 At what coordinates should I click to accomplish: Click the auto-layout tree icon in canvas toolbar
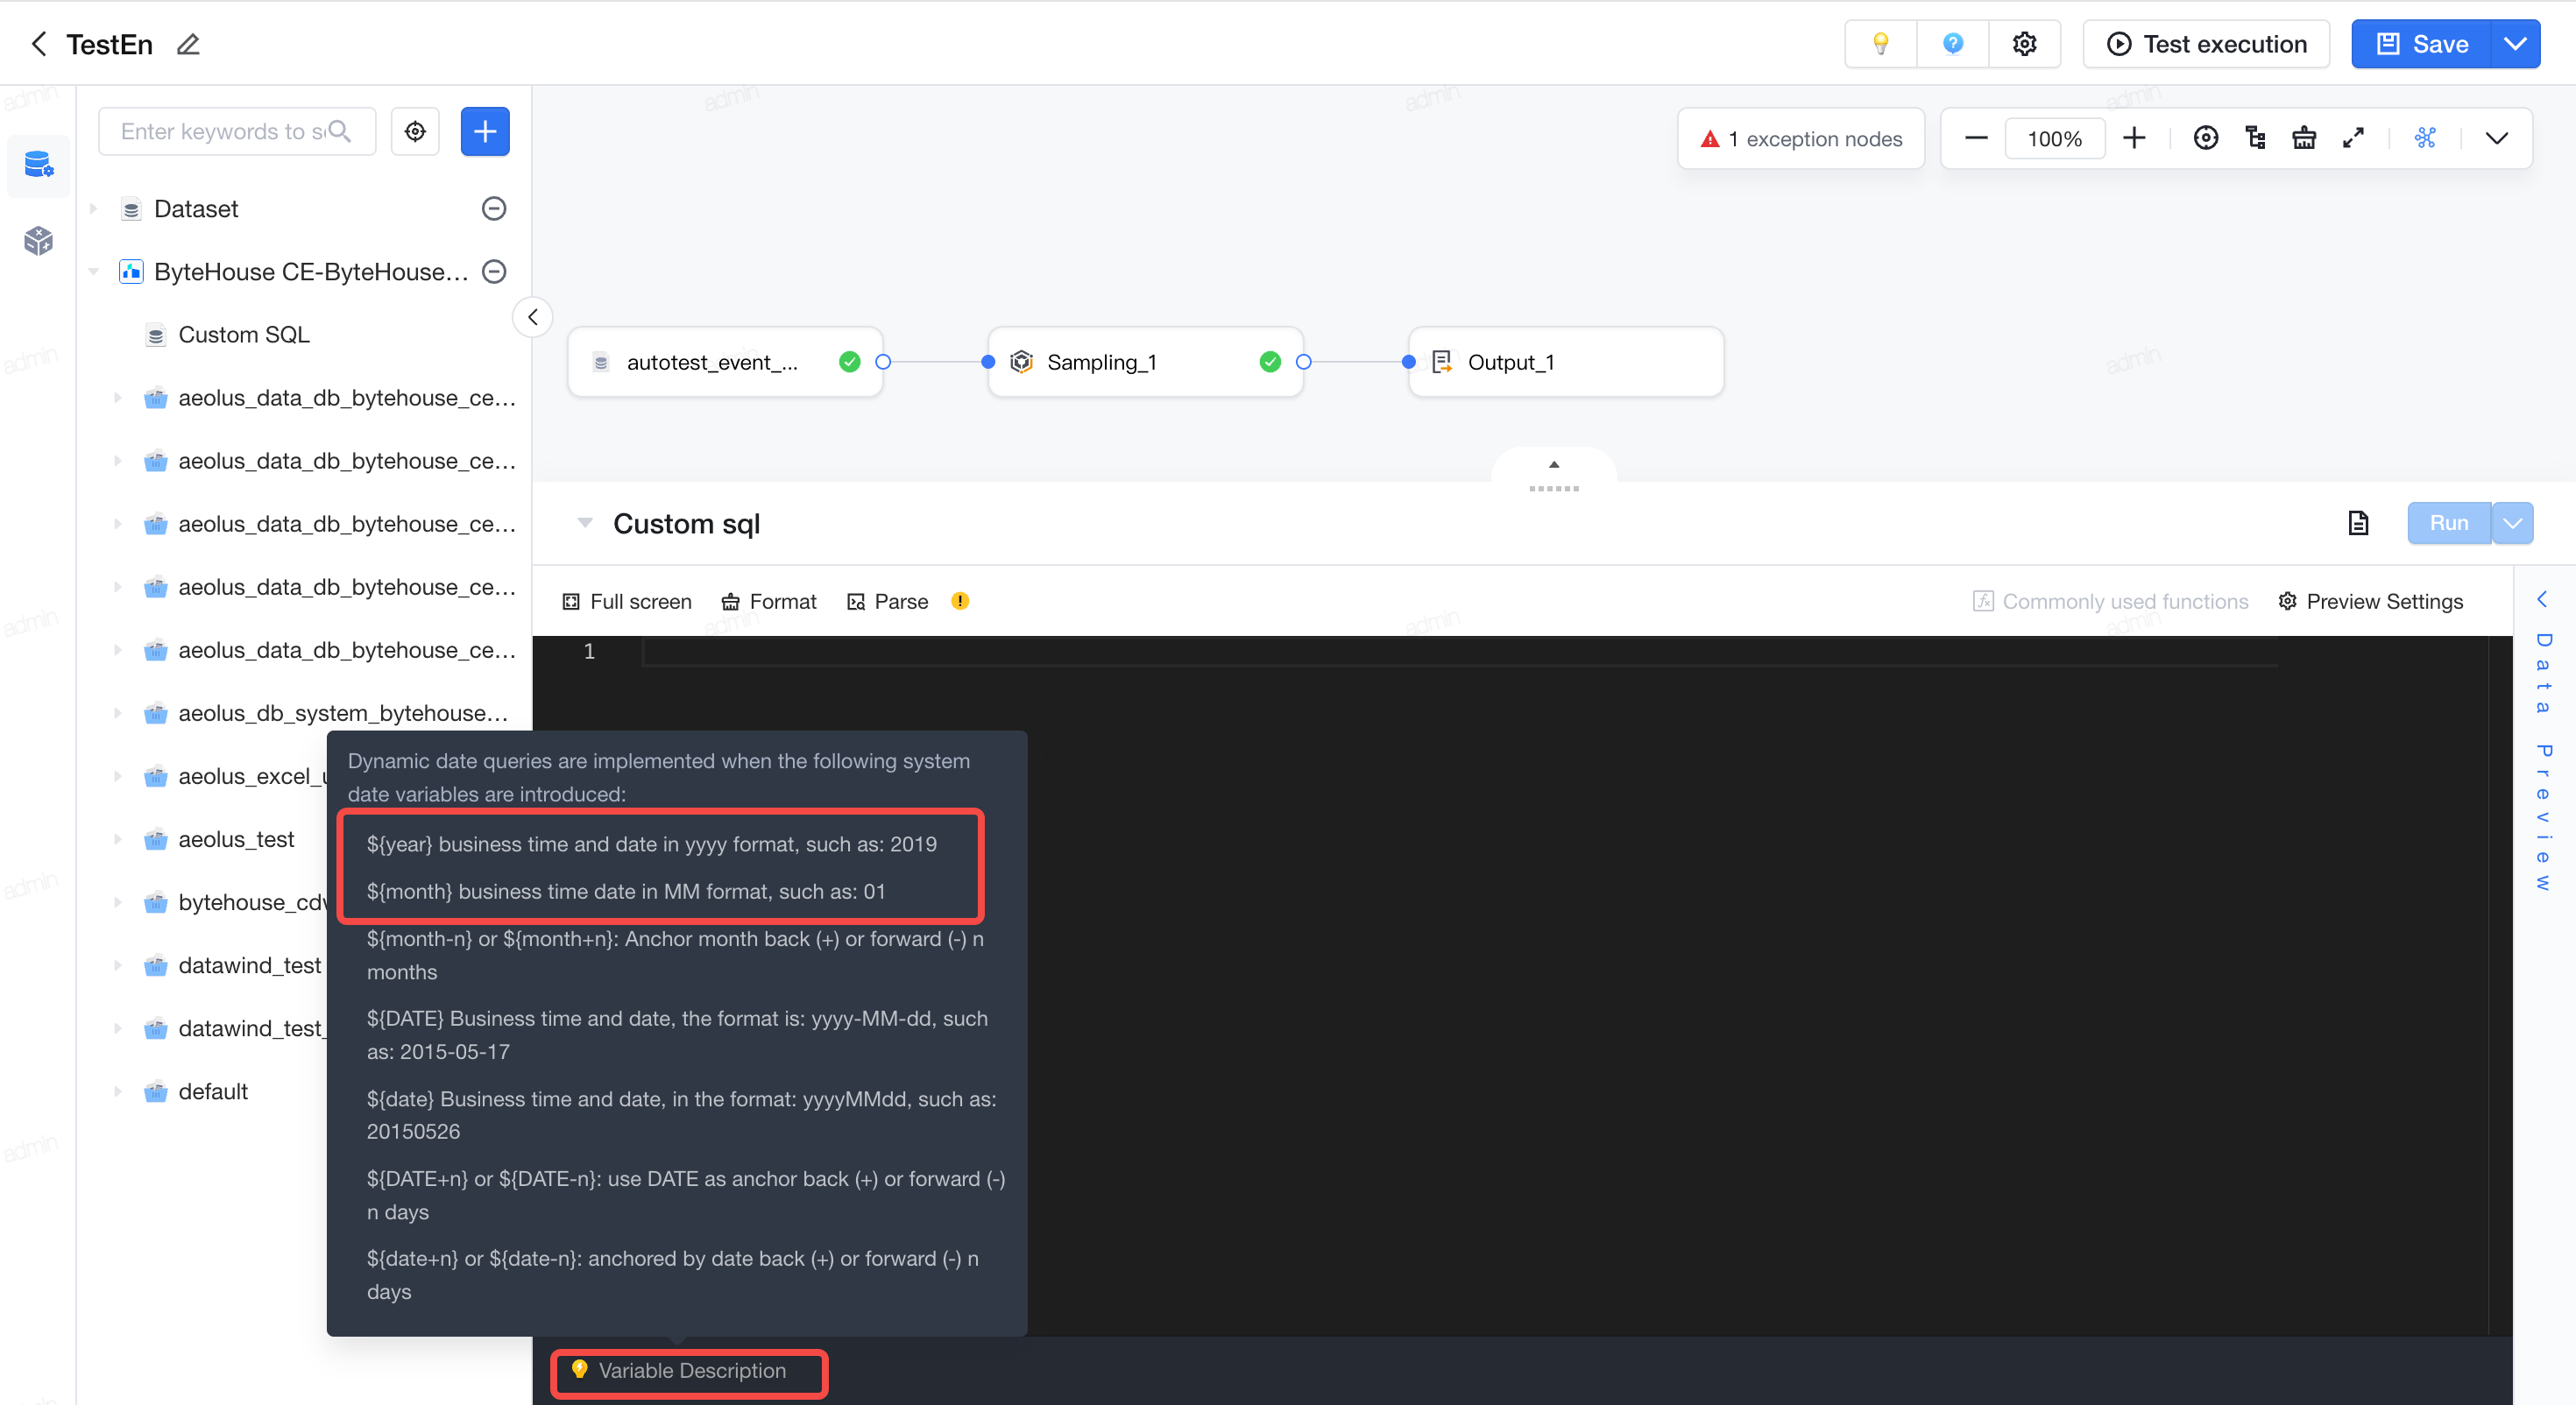[2255, 138]
